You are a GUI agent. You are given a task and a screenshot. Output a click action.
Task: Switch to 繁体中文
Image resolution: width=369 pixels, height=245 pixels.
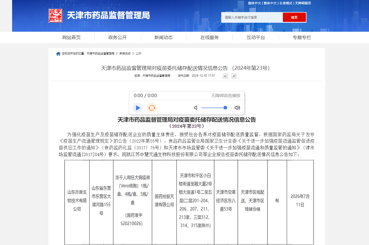(270, 3)
